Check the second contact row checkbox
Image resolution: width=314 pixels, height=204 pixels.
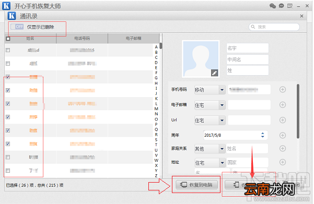[x=8, y=64]
